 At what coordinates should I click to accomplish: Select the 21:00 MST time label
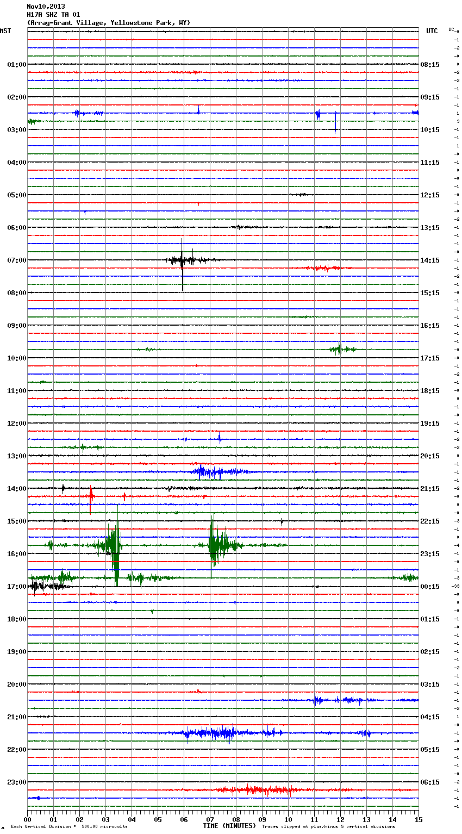pos(17,717)
